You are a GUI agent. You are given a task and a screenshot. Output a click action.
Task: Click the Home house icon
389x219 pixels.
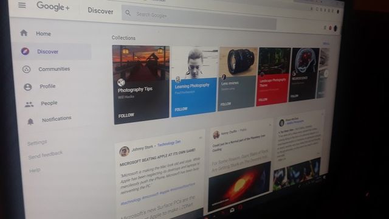point(24,33)
